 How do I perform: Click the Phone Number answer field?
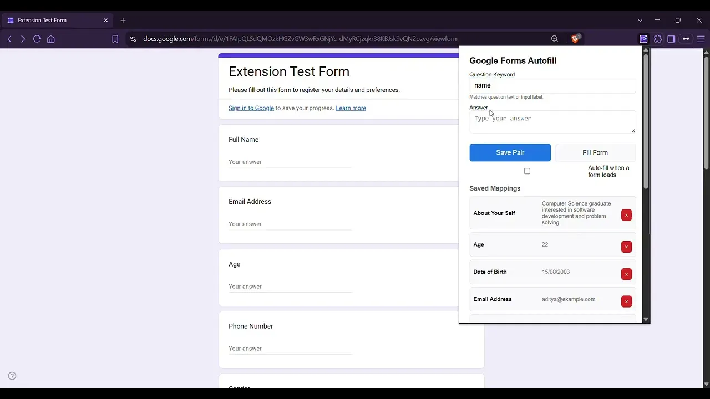pos(290,349)
